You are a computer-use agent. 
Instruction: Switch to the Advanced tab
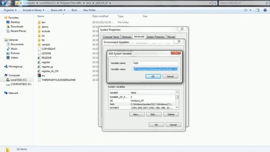pyautogui.click(x=139, y=37)
